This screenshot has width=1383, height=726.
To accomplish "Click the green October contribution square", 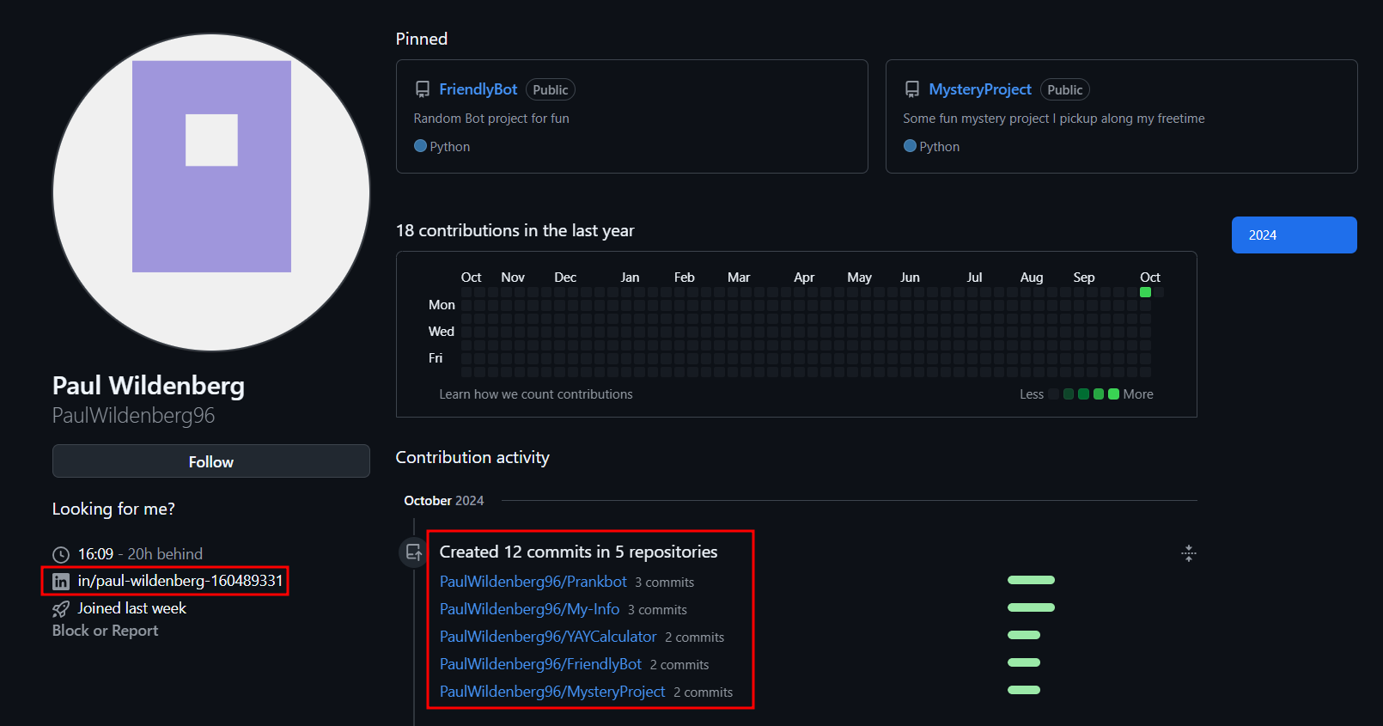I will pos(1145,292).
